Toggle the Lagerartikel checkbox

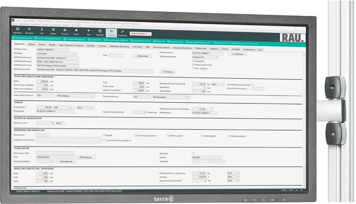point(193,61)
